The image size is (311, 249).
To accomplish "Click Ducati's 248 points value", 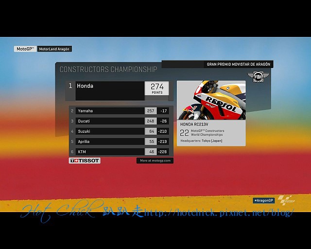I will coord(151,121).
